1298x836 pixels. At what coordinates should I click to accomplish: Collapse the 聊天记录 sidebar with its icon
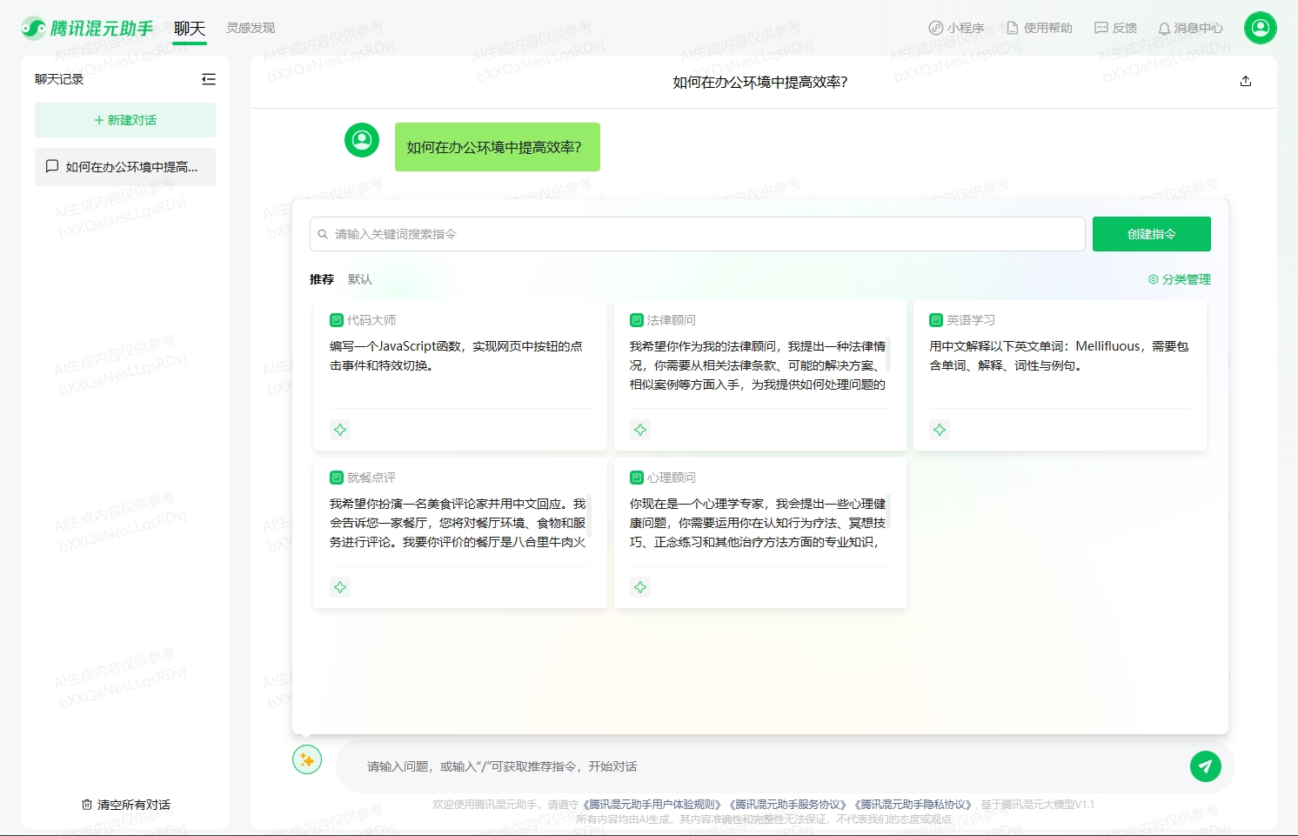(208, 79)
